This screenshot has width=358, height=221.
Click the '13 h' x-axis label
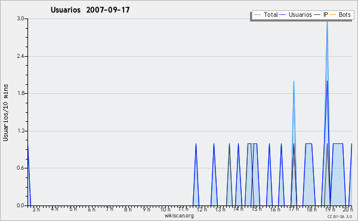[x=220, y=209]
